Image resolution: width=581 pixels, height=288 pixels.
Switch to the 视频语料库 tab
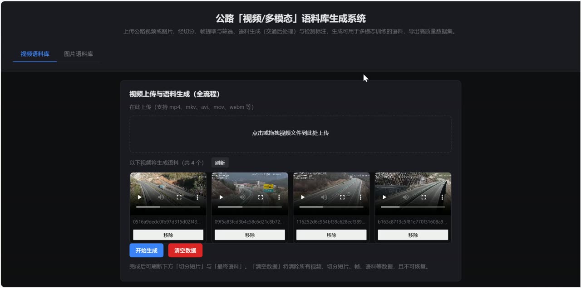(x=35, y=54)
